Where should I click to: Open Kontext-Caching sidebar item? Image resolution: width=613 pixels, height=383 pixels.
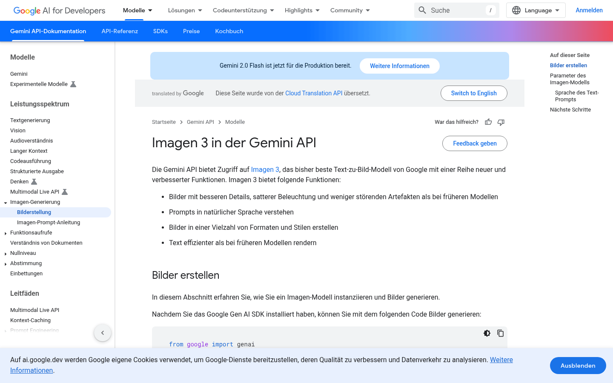point(30,320)
